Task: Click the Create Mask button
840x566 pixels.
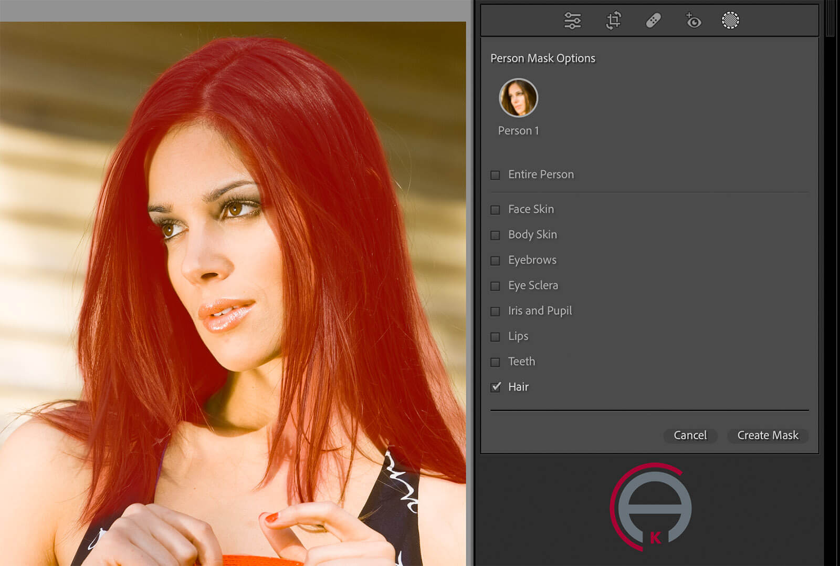Action: click(x=767, y=435)
